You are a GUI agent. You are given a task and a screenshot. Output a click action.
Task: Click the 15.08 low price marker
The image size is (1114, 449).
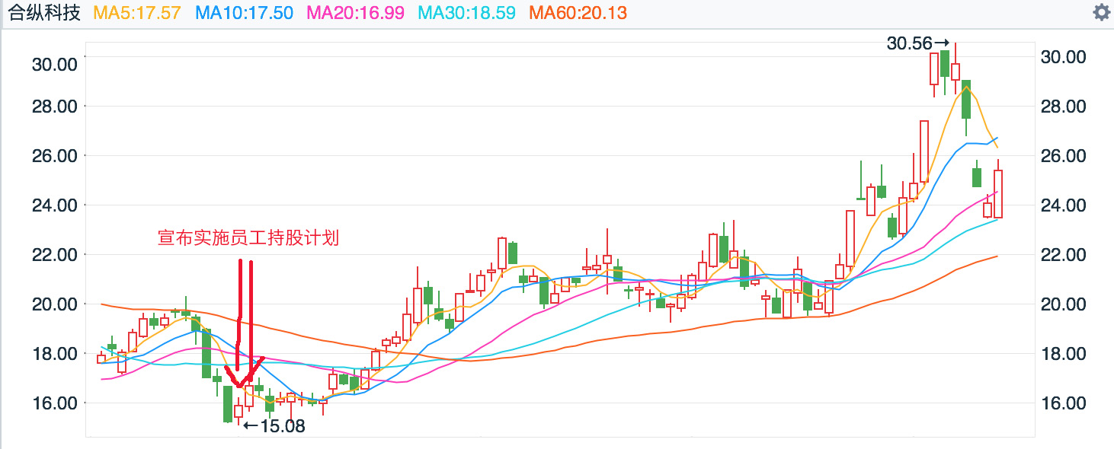coord(274,426)
